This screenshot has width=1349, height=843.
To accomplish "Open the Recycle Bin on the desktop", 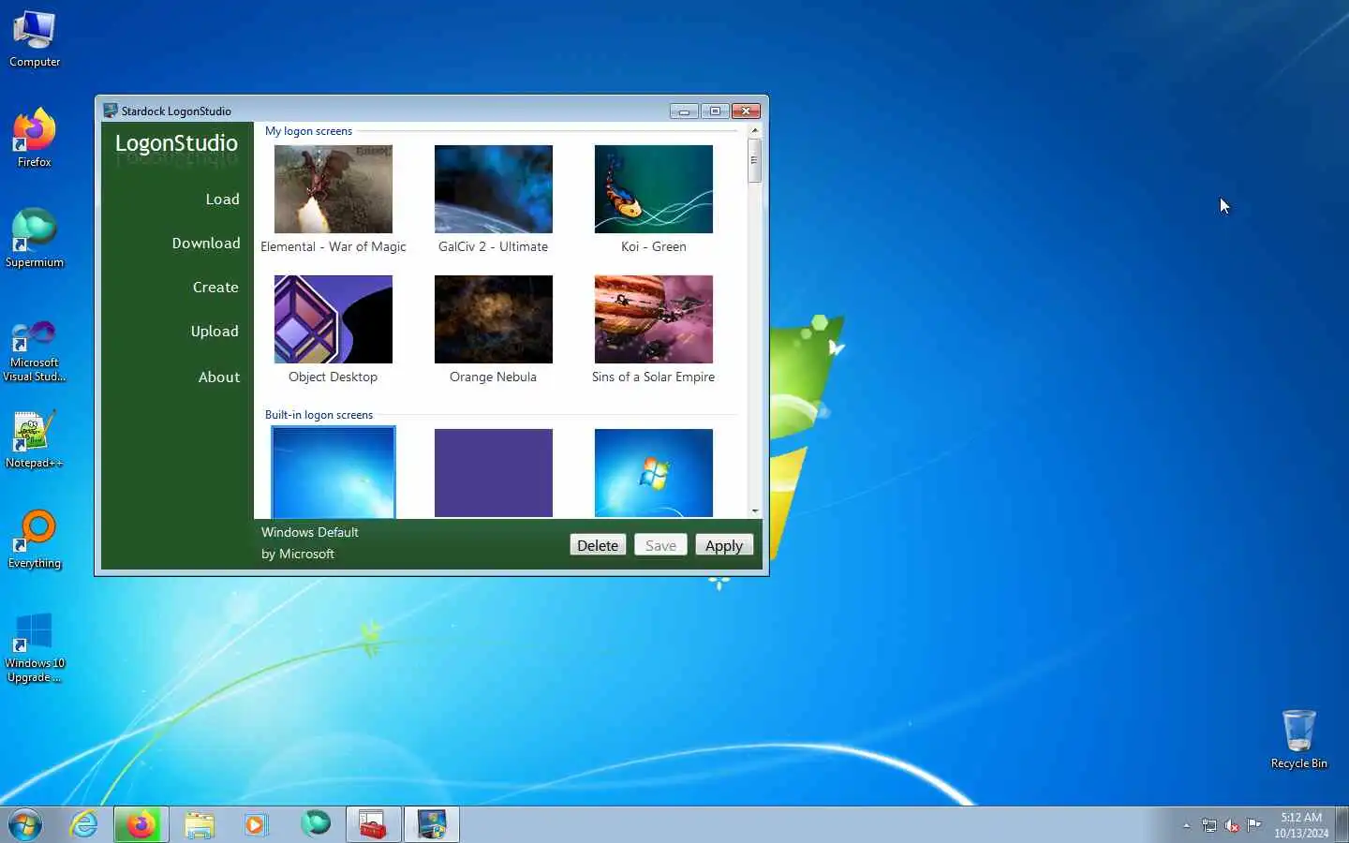I will click(1298, 739).
